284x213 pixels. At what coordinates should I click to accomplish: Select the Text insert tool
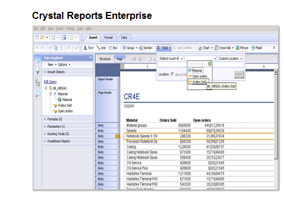[88, 48]
